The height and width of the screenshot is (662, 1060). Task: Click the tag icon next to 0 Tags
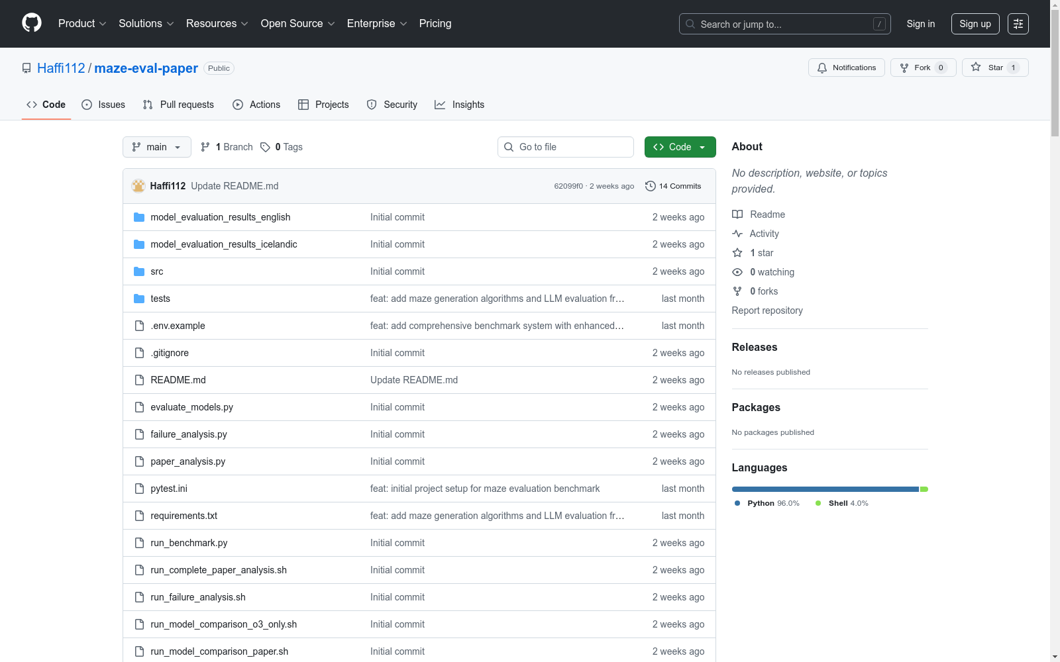coord(265,147)
